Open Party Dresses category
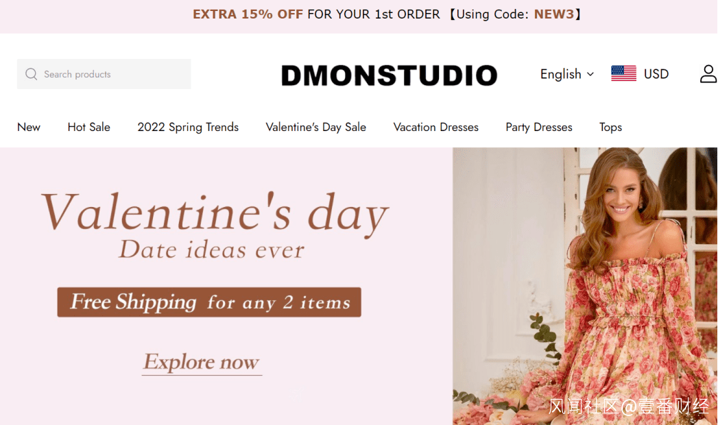 [539, 127]
